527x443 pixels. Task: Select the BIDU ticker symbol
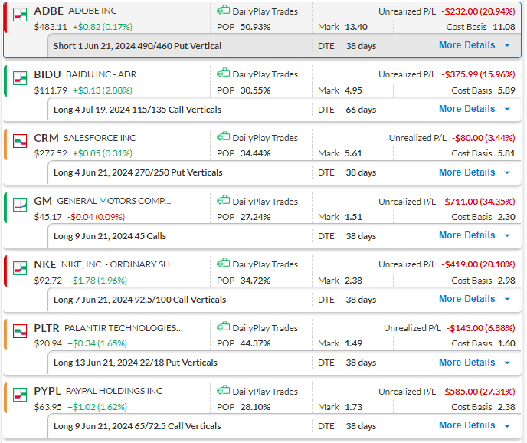(47, 74)
